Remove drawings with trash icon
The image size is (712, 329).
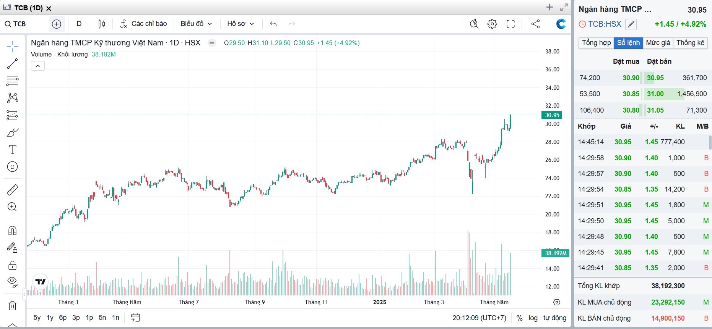click(x=12, y=306)
